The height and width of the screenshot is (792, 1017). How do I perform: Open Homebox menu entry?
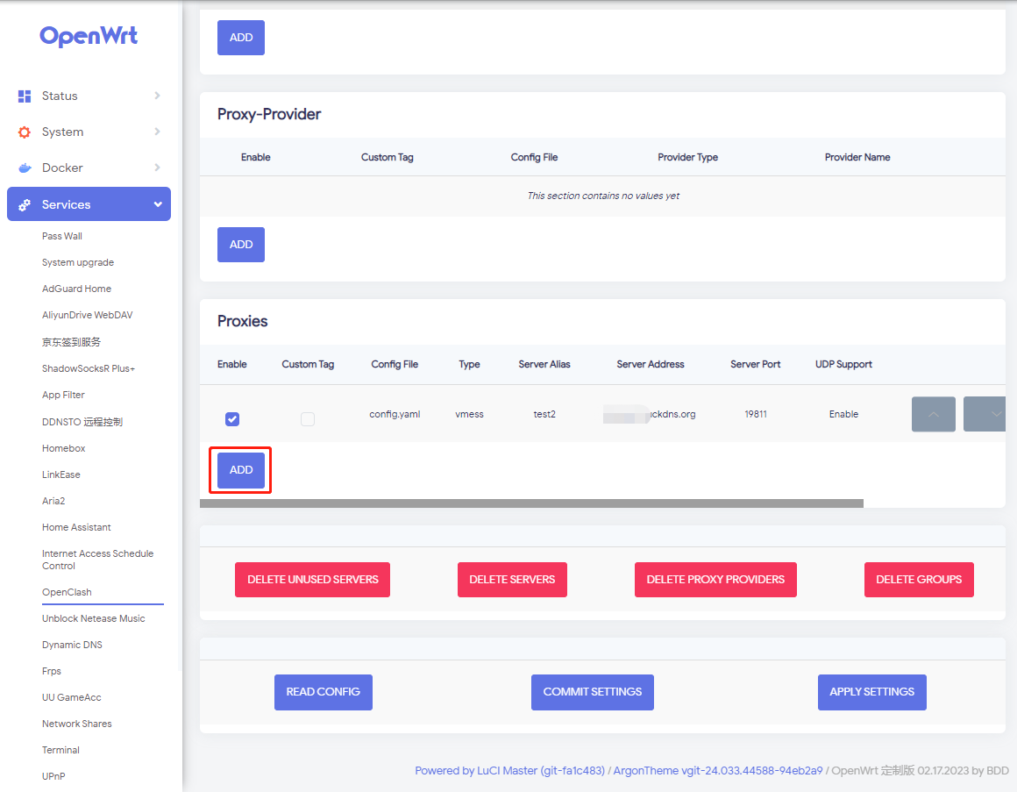(63, 448)
